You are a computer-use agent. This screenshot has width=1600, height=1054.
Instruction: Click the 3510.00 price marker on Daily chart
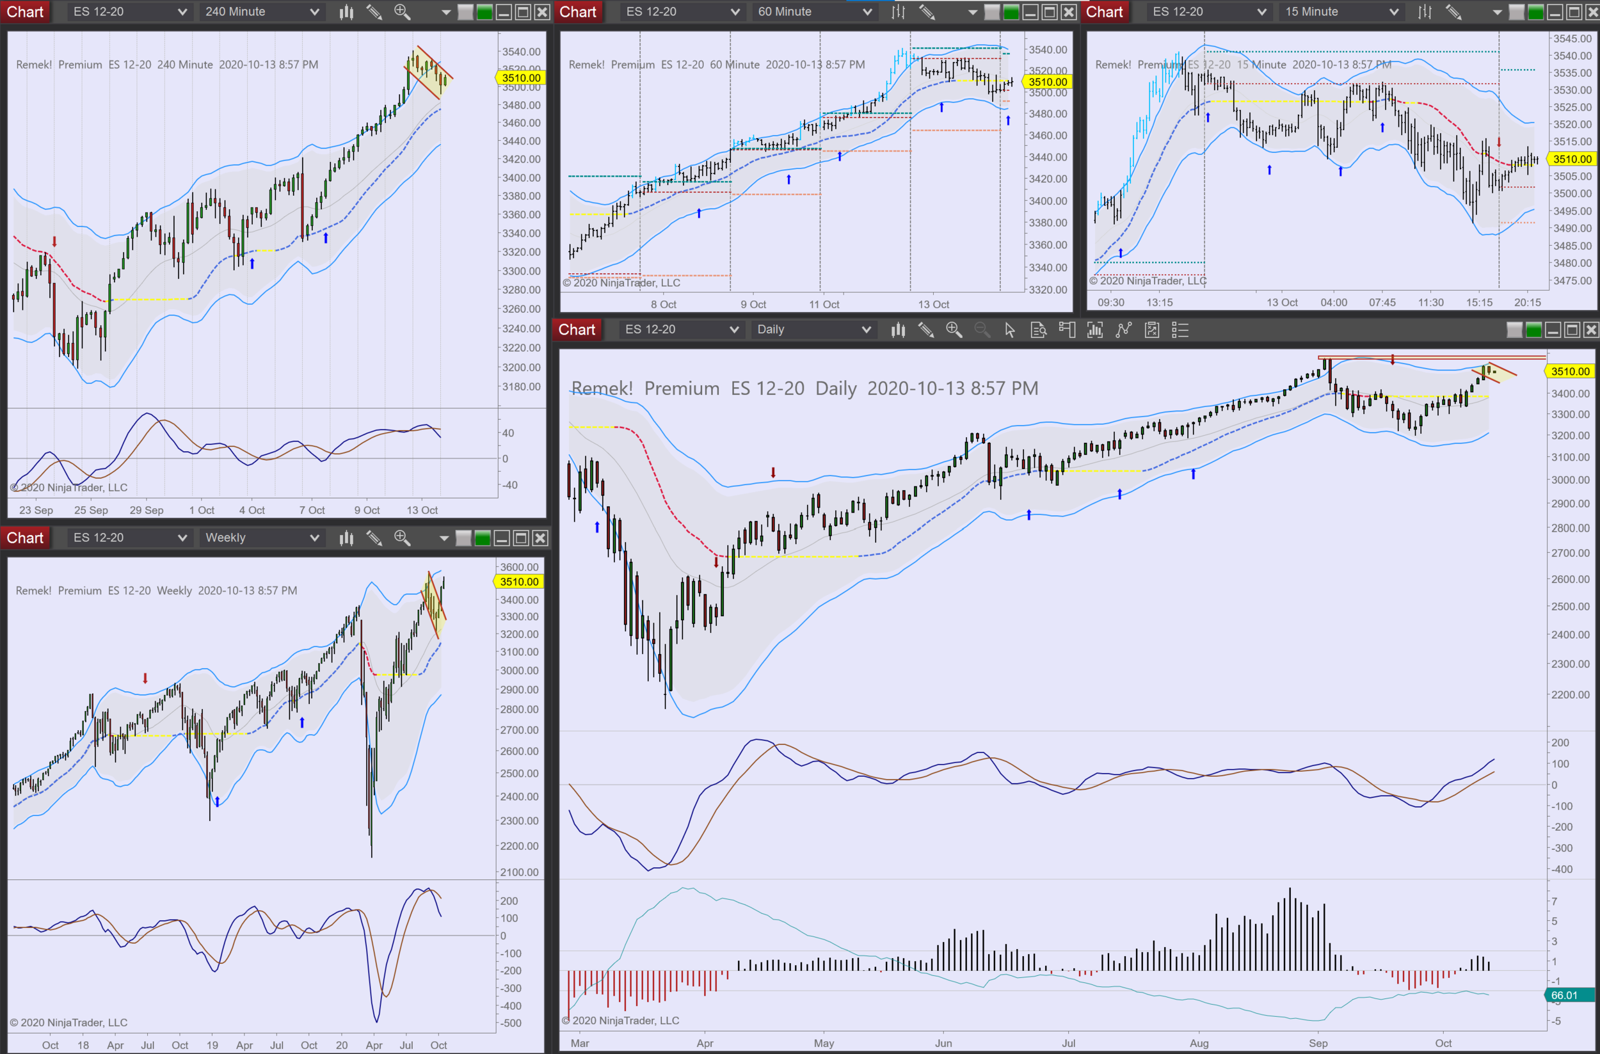point(1570,372)
